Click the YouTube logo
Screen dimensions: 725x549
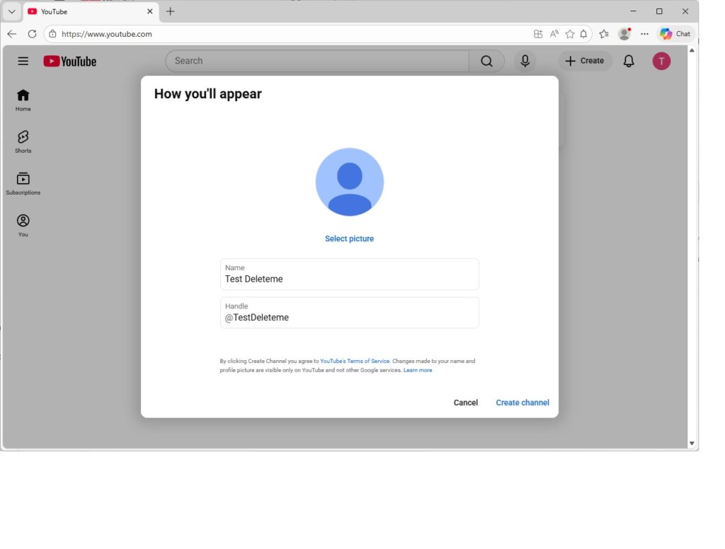tap(69, 61)
